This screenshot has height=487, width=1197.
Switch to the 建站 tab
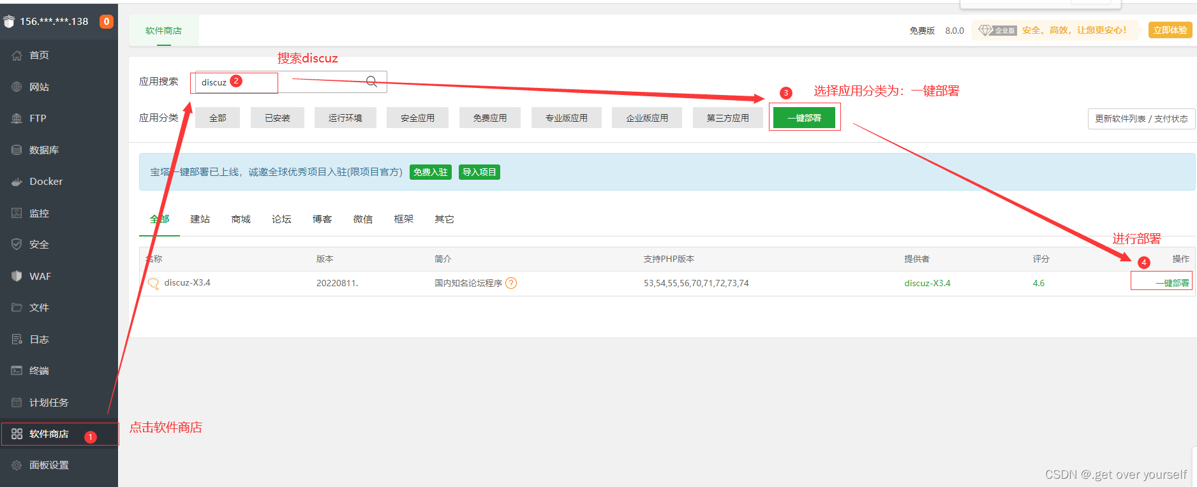pos(200,219)
